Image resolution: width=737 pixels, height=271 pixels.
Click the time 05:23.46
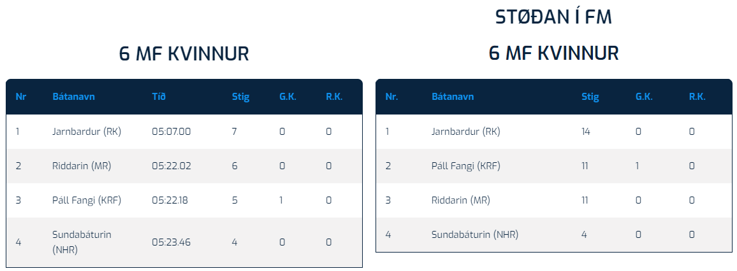click(x=171, y=242)
